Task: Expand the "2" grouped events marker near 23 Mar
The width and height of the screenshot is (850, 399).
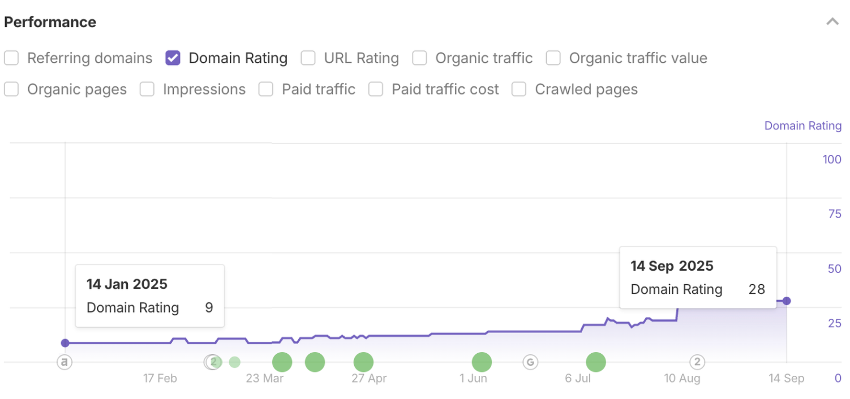Action: coord(213,362)
